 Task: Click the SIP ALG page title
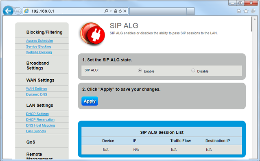click(124, 26)
